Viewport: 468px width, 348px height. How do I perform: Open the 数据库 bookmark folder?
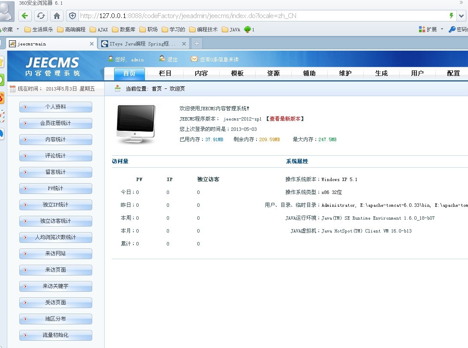click(x=124, y=29)
